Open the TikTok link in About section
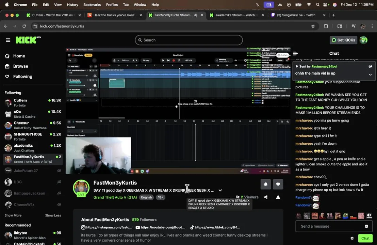 pos(215,227)
